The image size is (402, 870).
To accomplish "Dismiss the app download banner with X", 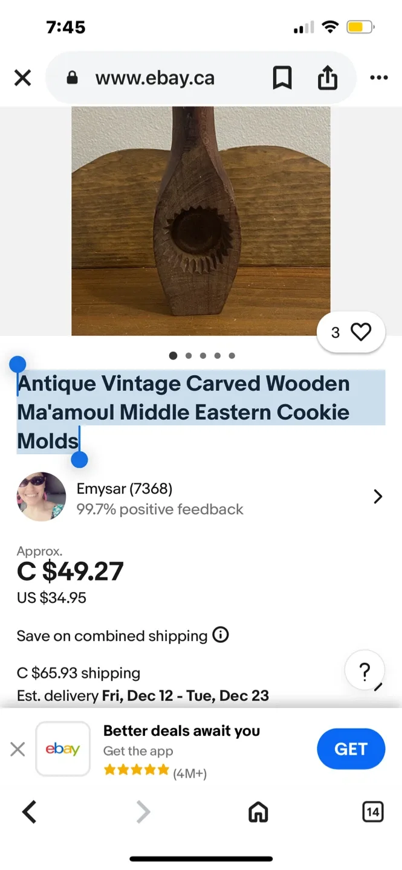I will [17, 749].
